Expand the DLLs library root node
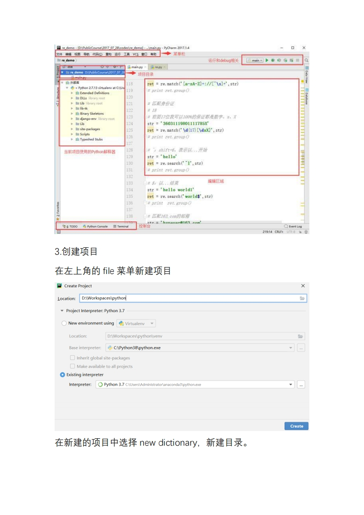This screenshot has width=364, height=515. point(72,98)
